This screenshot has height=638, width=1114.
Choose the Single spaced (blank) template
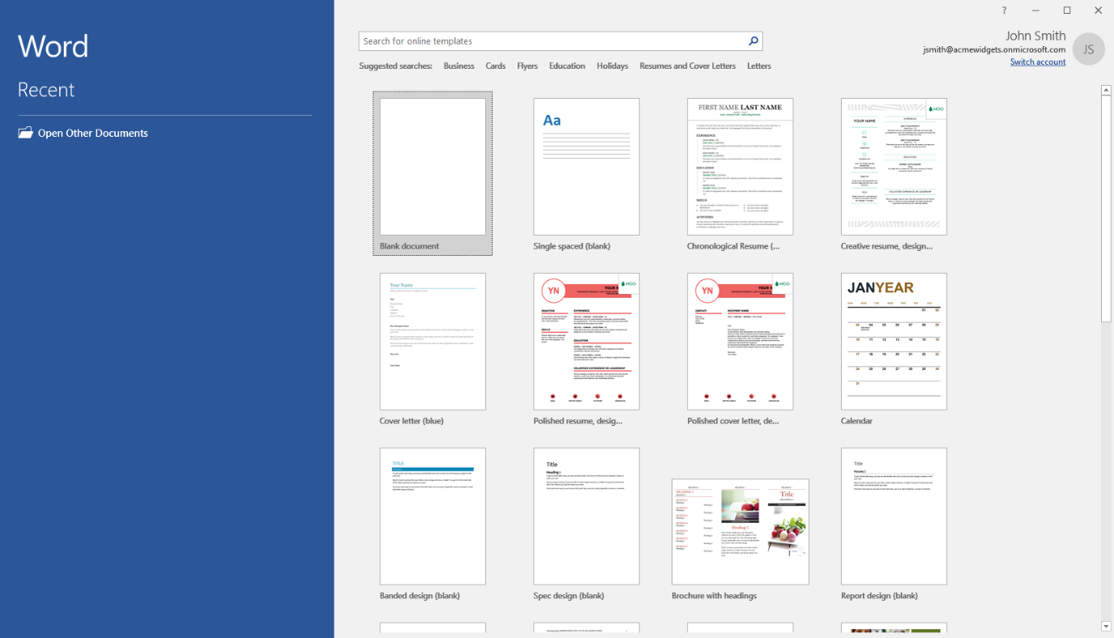tap(587, 173)
